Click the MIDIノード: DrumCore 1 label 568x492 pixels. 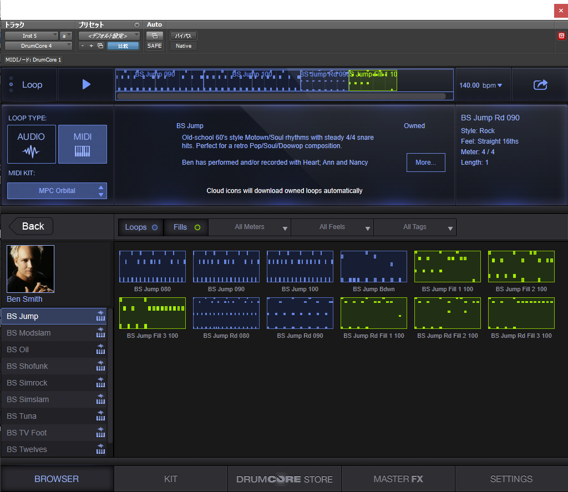[x=33, y=60]
